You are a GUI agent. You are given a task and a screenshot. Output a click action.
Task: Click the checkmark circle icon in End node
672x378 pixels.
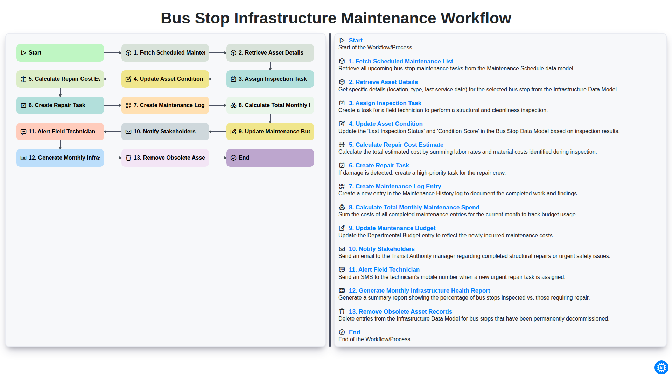(233, 158)
